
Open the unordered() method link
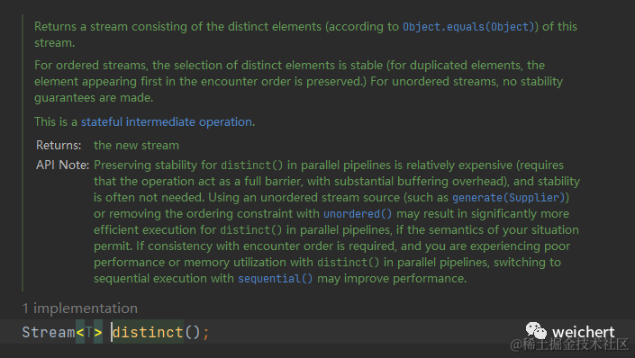pyautogui.click(x=358, y=213)
